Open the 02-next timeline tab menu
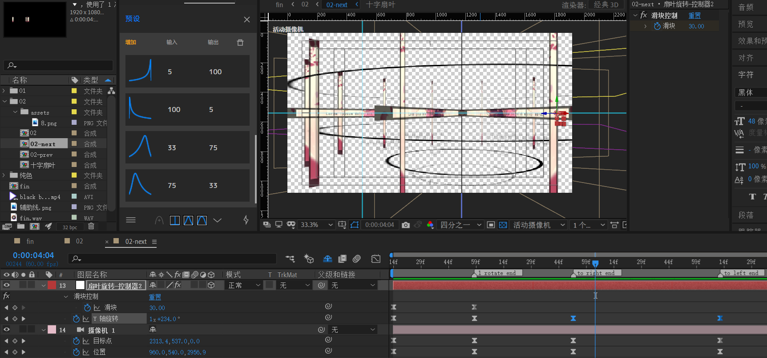This screenshot has height=358, width=767. pos(154,242)
